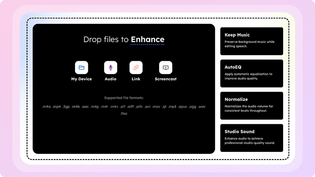The image size is (315, 177).
Task: Click 'Preserve background music while editing speech' text
Action: [250, 44]
